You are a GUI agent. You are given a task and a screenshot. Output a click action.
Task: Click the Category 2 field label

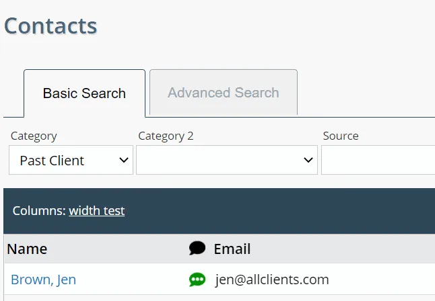coord(166,136)
